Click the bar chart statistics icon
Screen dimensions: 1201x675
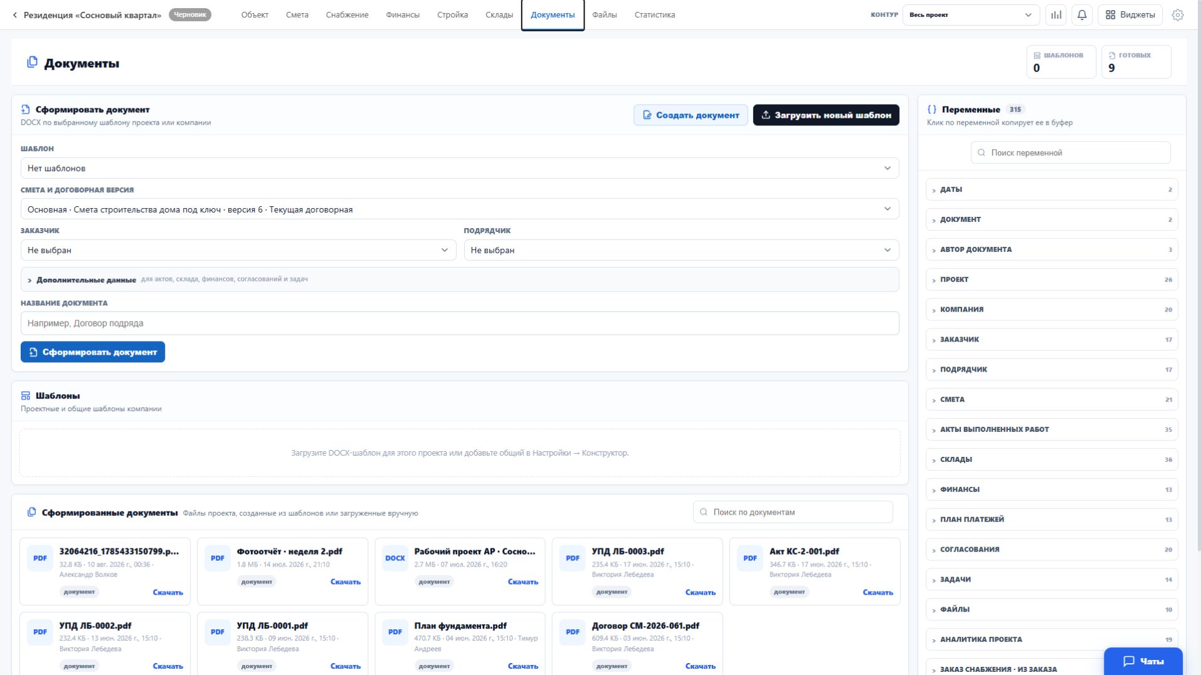pyautogui.click(x=1056, y=14)
